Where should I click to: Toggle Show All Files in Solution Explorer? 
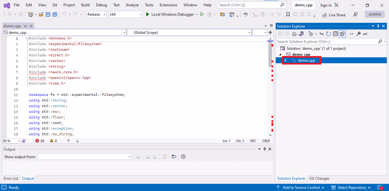(x=342, y=34)
